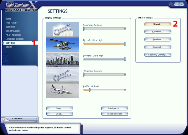Close the Flight Simulator window
188x135 pixels.
pyautogui.click(x=181, y=4)
